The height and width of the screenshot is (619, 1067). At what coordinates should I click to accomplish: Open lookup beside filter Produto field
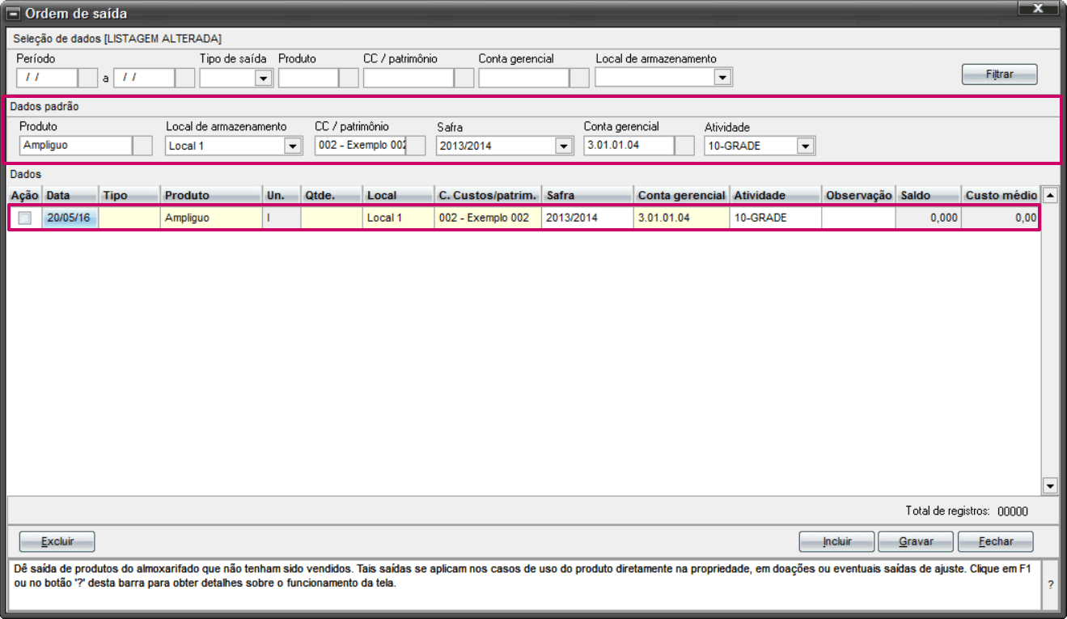pos(349,78)
